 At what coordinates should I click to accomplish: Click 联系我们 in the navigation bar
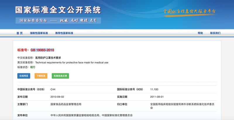tap(215, 33)
